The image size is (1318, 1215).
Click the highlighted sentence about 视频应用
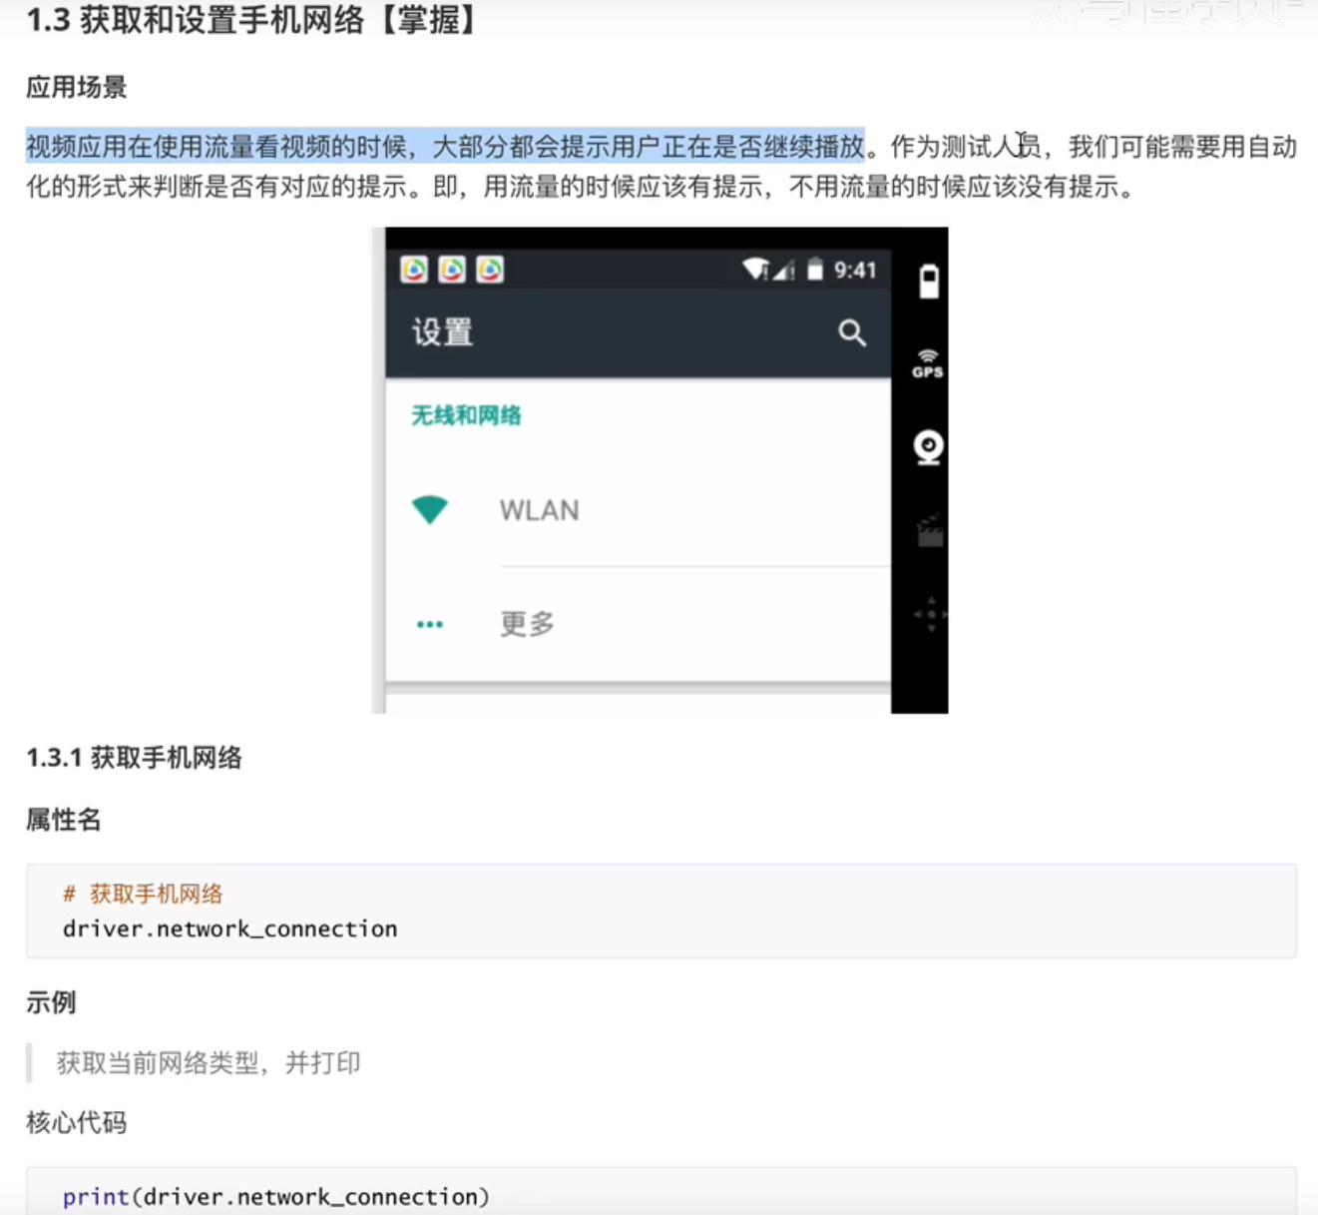(445, 147)
